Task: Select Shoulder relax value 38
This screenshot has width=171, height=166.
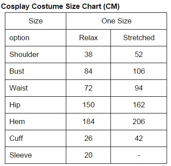Action: point(88,54)
